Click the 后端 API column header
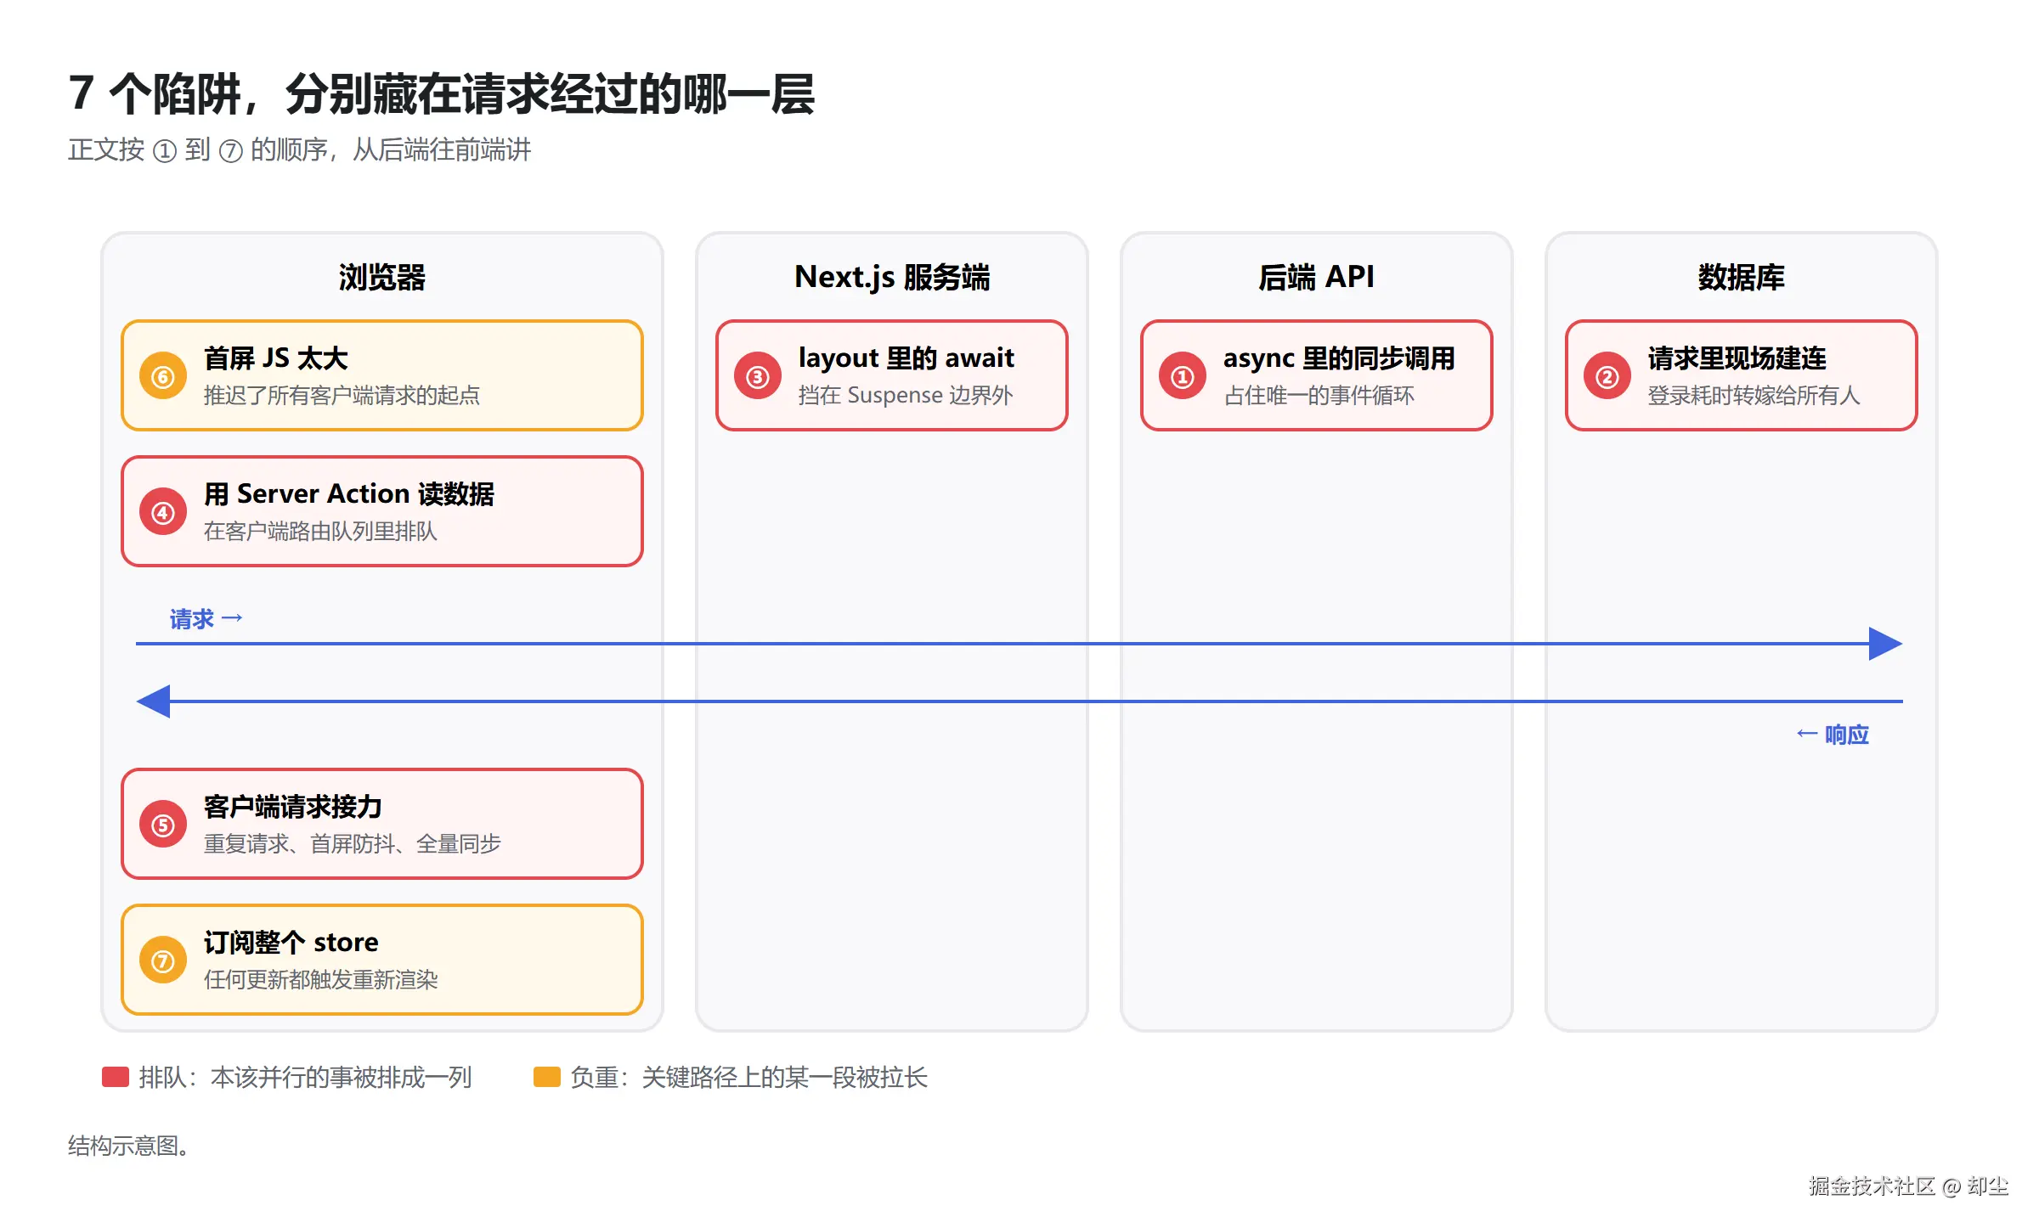 [x=1317, y=278]
